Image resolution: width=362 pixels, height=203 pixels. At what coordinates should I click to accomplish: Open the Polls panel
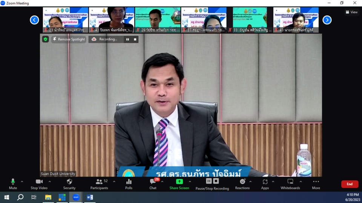click(x=129, y=183)
